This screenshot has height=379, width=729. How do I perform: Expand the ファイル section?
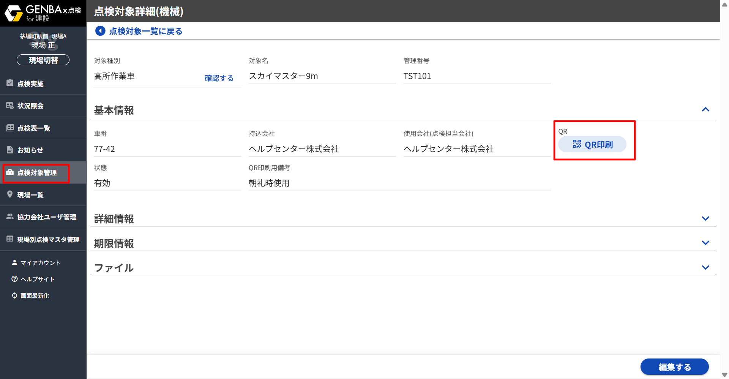(x=705, y=267)
